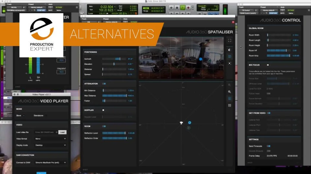
Task: Click the Load button for the video file
Action: [62, 132]
